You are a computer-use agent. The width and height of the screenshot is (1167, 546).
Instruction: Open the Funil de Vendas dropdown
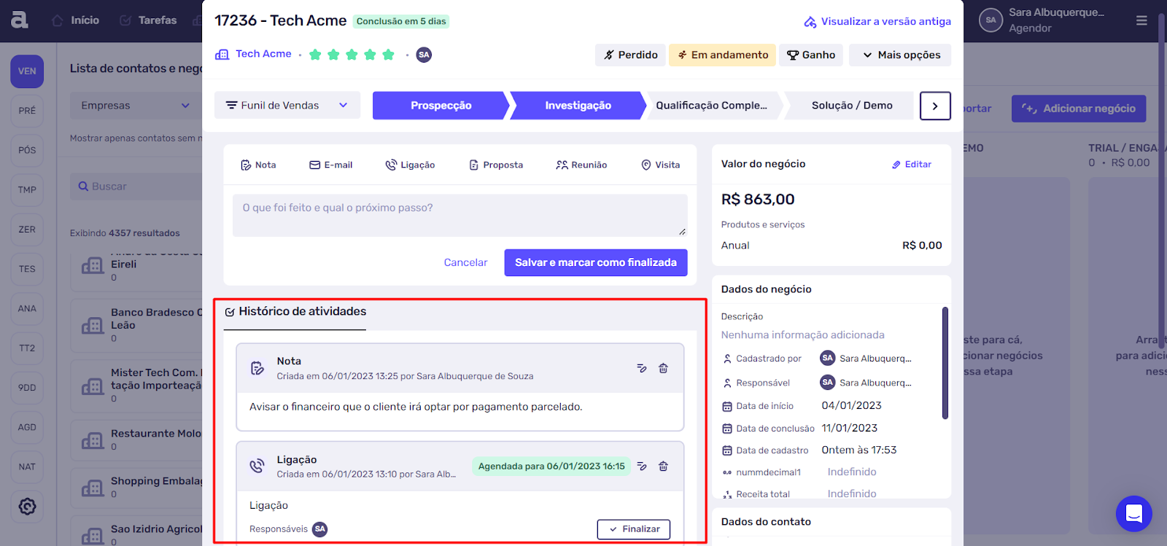[287, 105]
